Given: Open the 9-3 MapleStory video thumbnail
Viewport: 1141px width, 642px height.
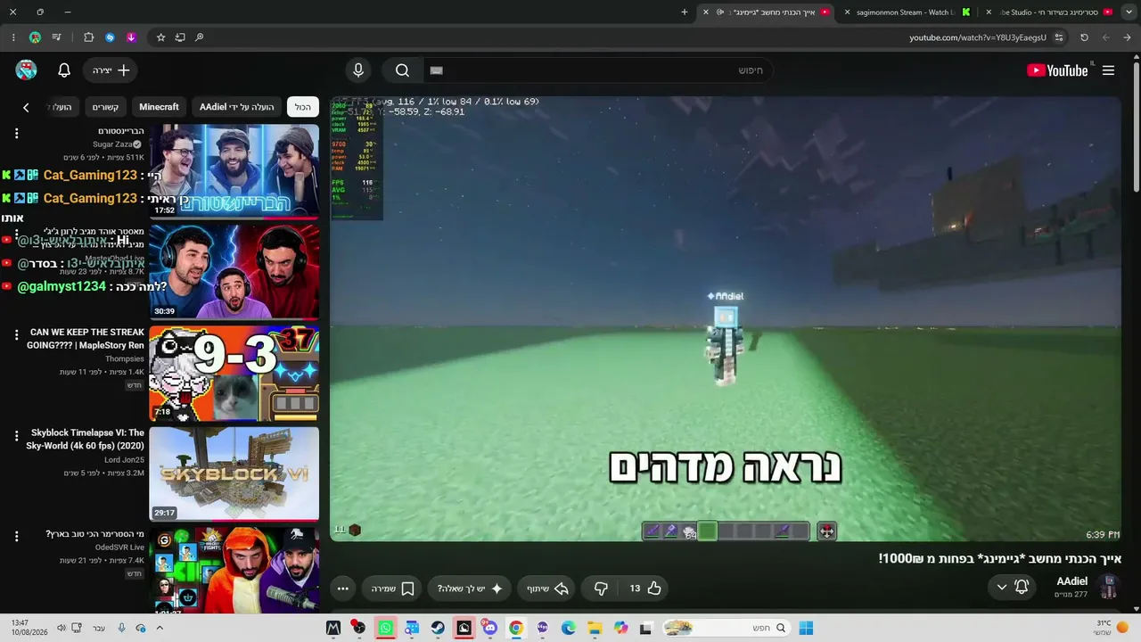Looking at the screenshot, I should 234,373.
